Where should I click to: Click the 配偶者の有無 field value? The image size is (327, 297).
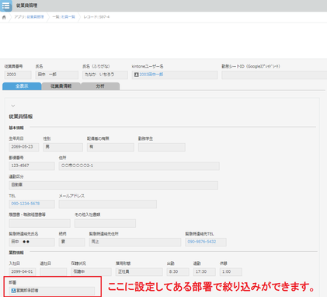click(x=110, y=147)
